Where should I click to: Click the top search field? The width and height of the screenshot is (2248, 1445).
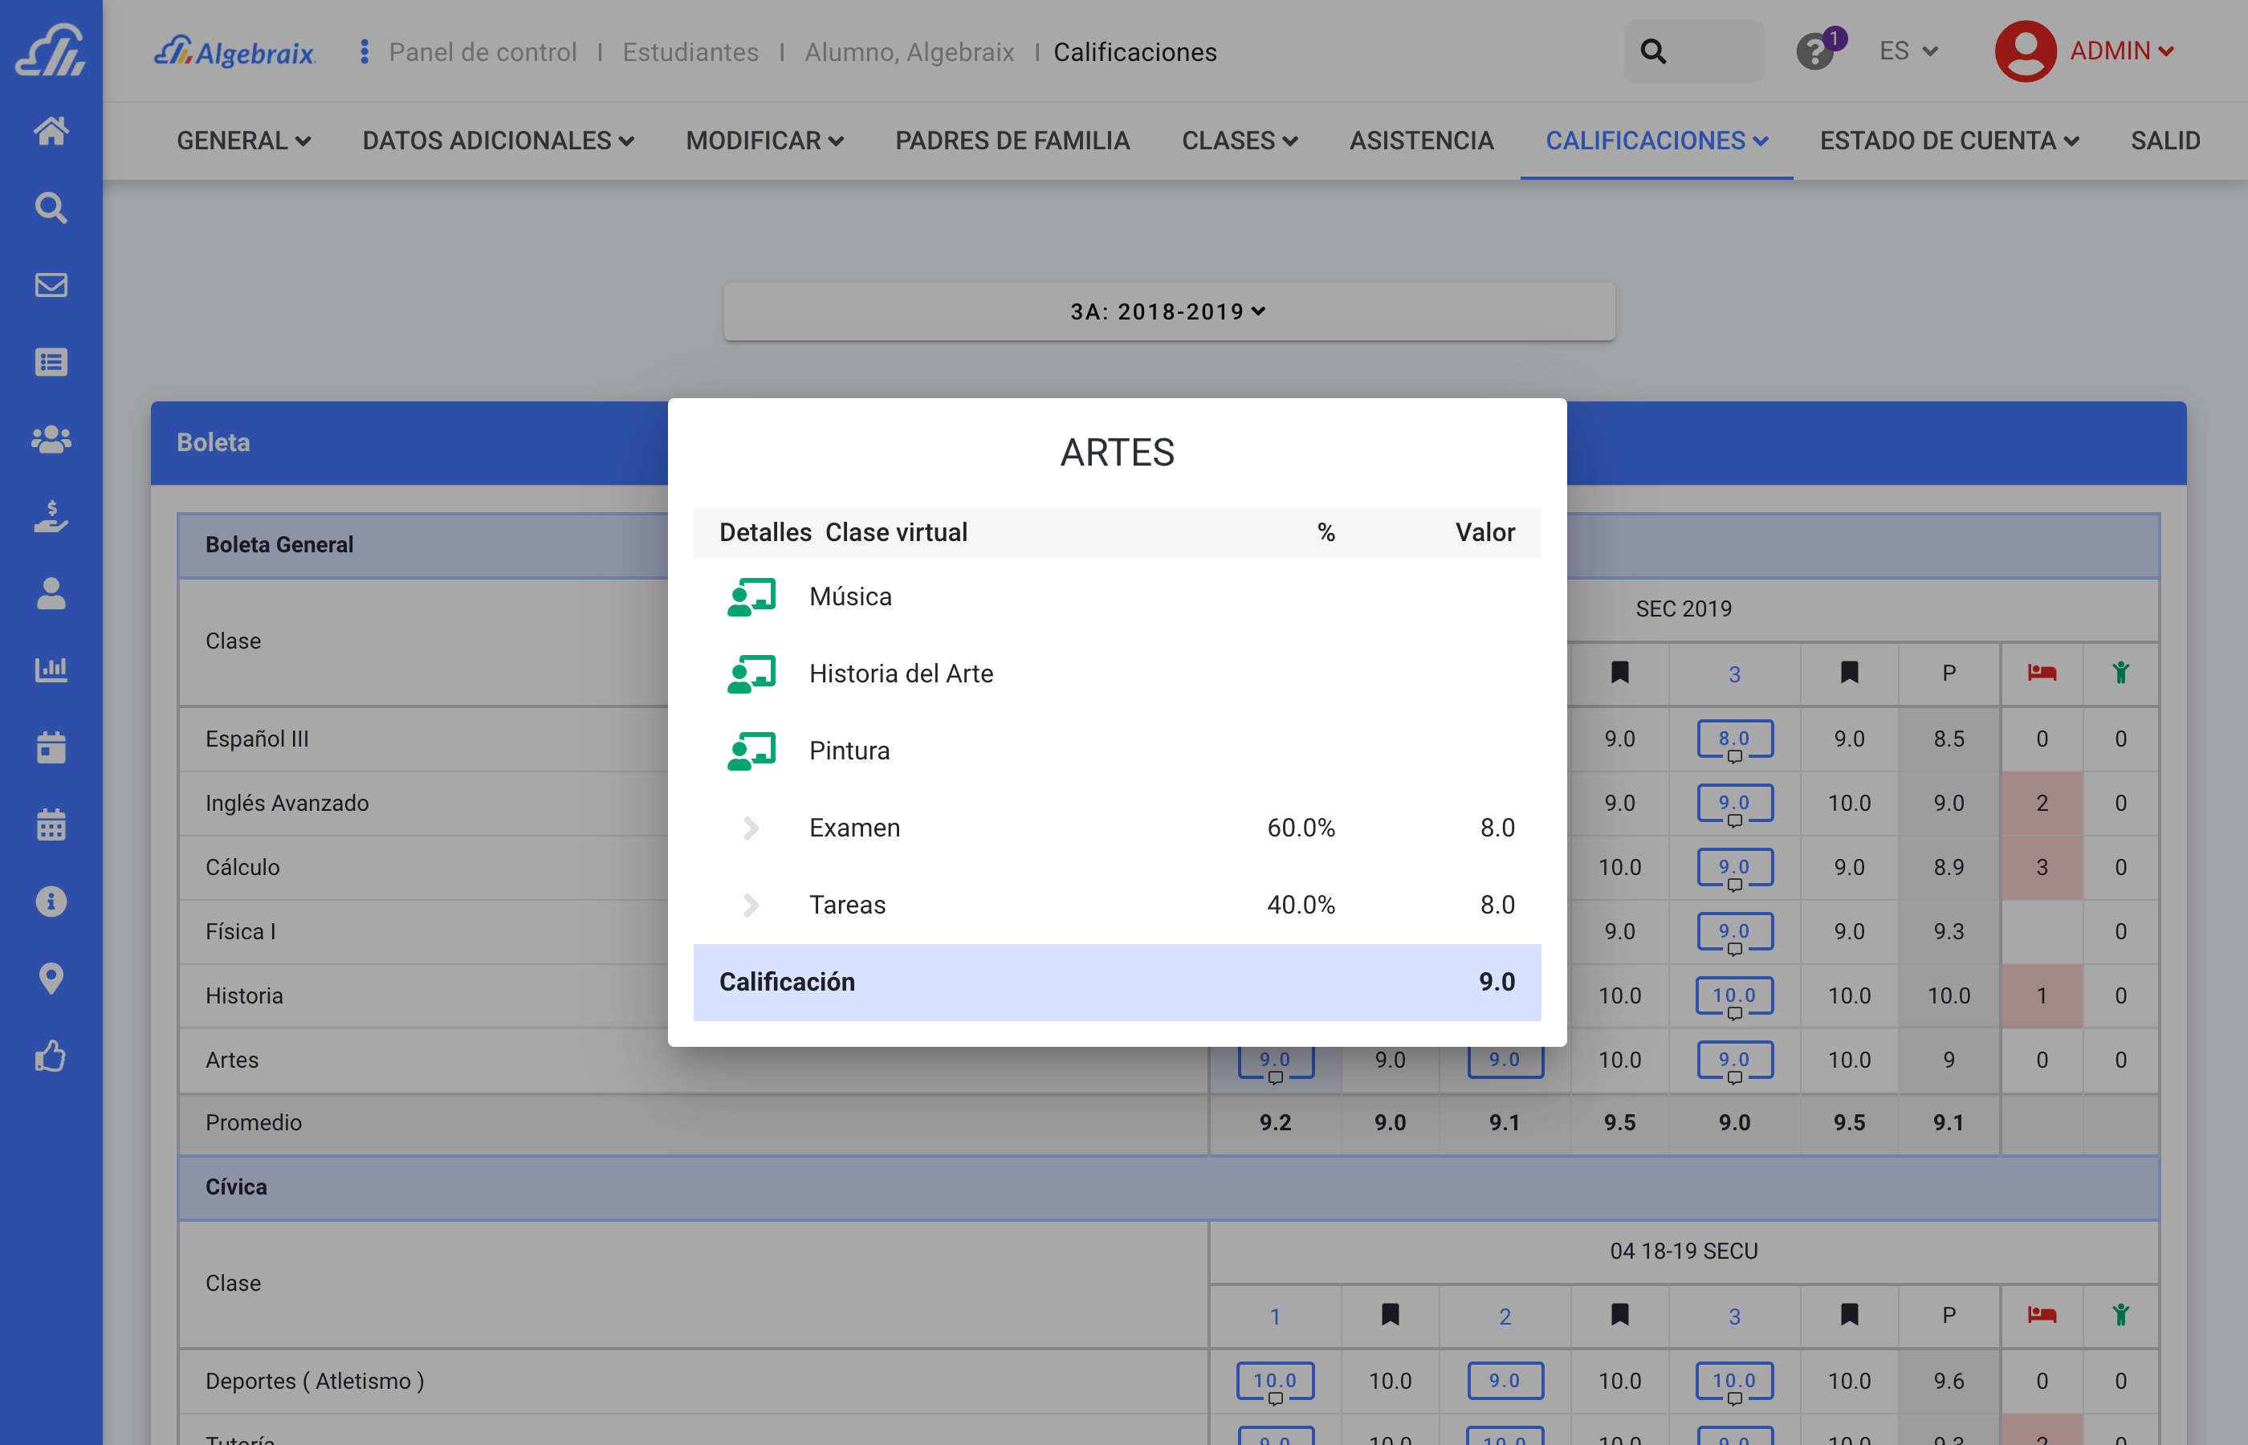click(x=1692, y=51)
